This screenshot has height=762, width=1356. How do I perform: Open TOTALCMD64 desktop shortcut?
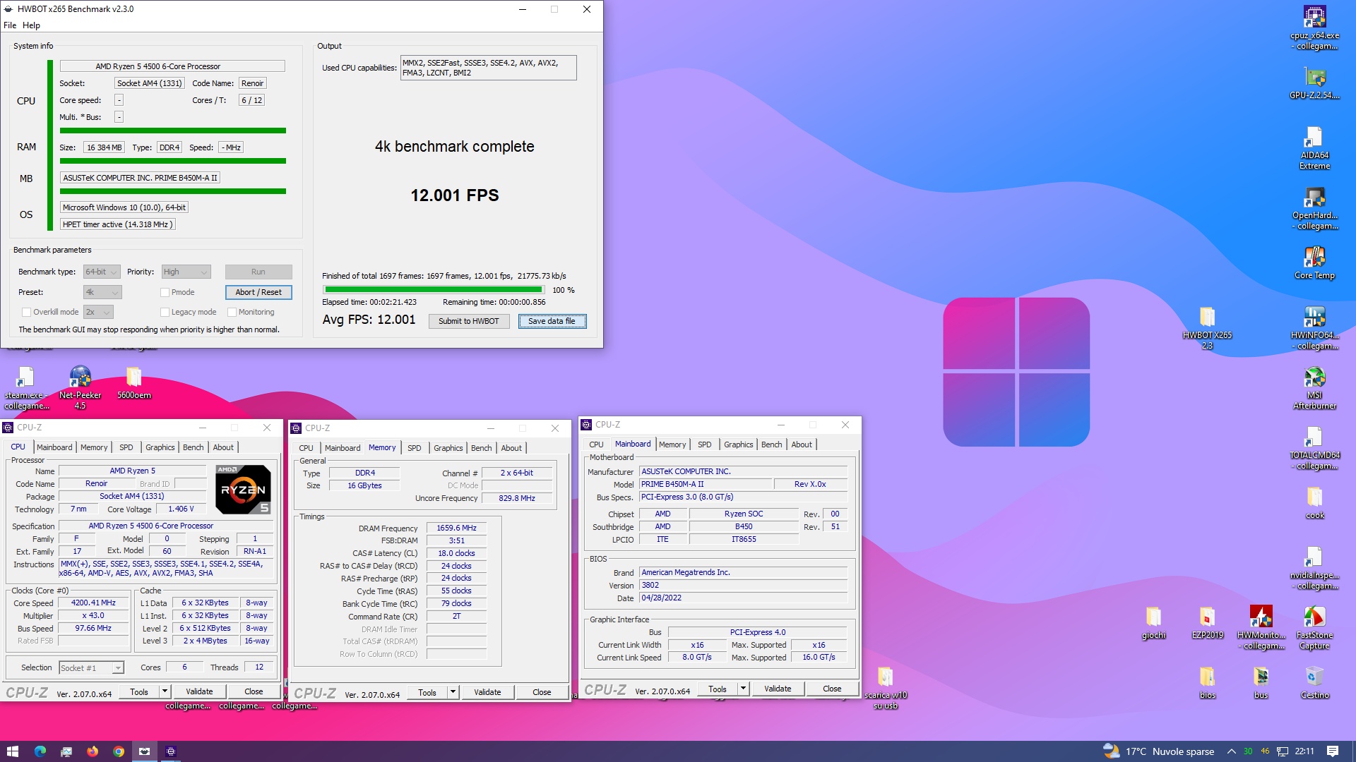(1314, 448)
